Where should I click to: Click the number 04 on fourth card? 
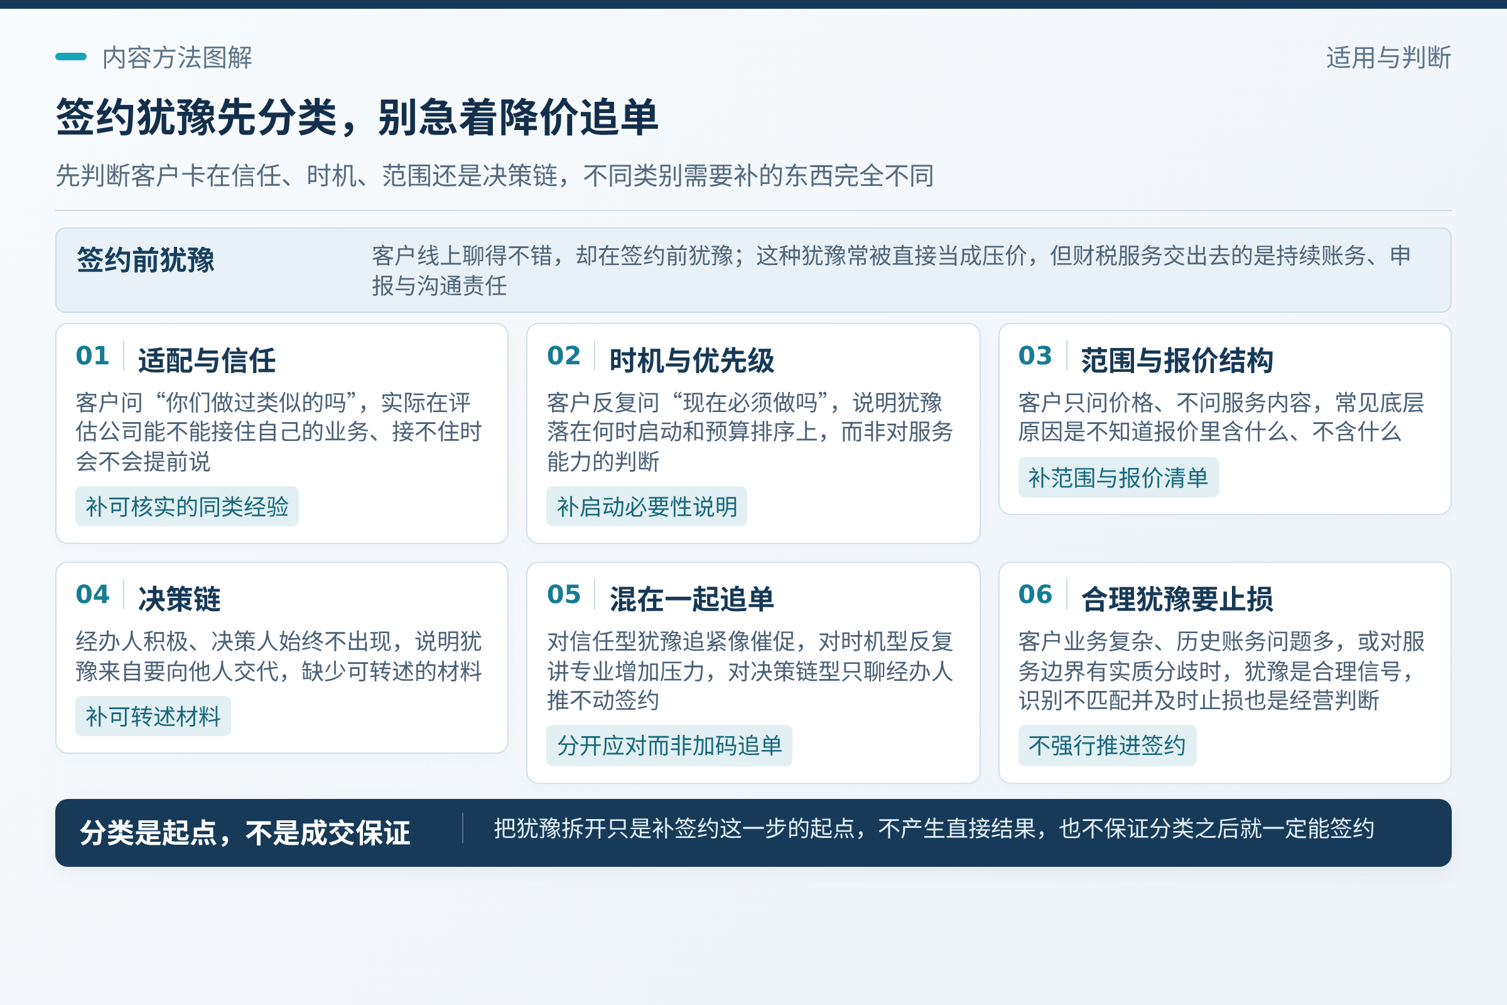click(92, 594)
